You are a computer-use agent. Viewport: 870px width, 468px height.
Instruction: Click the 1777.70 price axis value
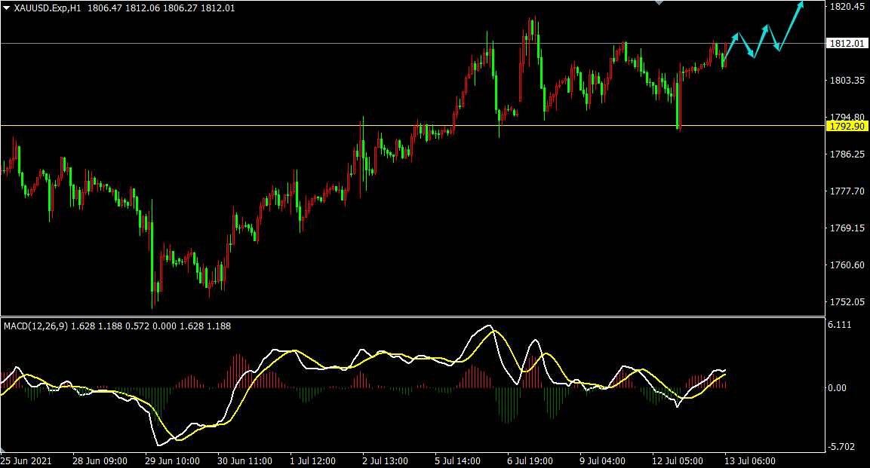(x=847, y=191)
